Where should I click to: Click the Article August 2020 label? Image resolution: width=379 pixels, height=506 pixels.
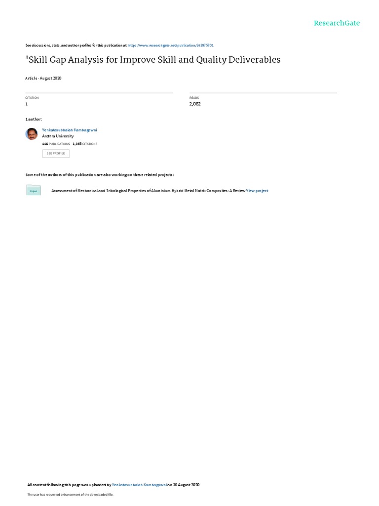[43, 78]
